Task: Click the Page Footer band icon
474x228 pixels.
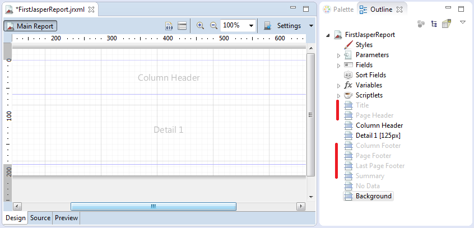Action: [x=348, y=156]
